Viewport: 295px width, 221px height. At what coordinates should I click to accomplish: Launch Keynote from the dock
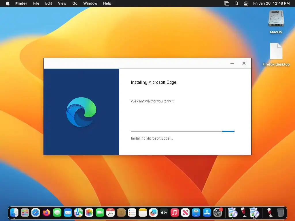pos(196,213)
